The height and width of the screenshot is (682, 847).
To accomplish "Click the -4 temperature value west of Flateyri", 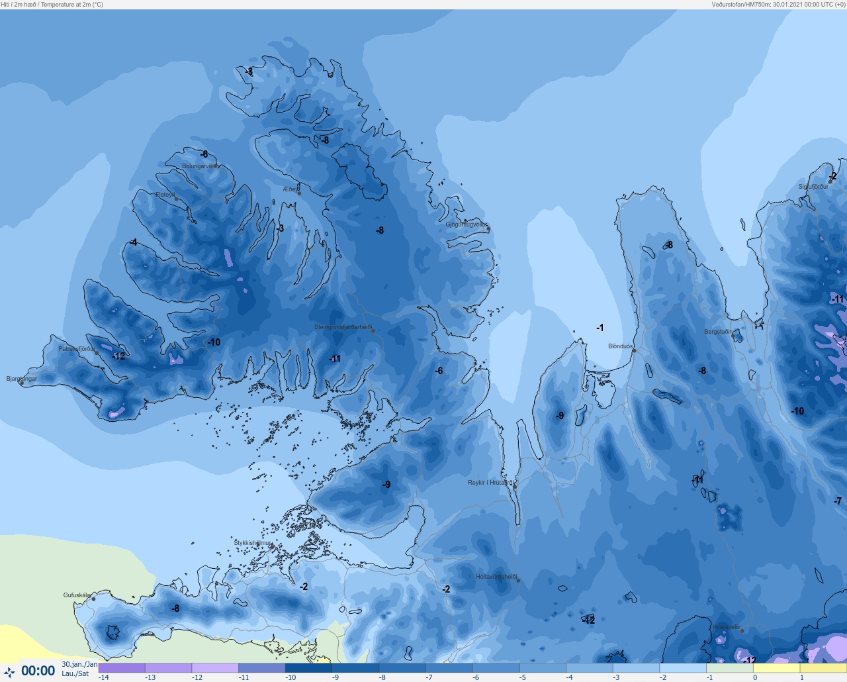I will 134,242.
